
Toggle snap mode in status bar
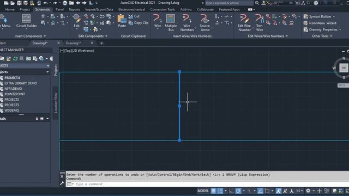coord(220,191)
